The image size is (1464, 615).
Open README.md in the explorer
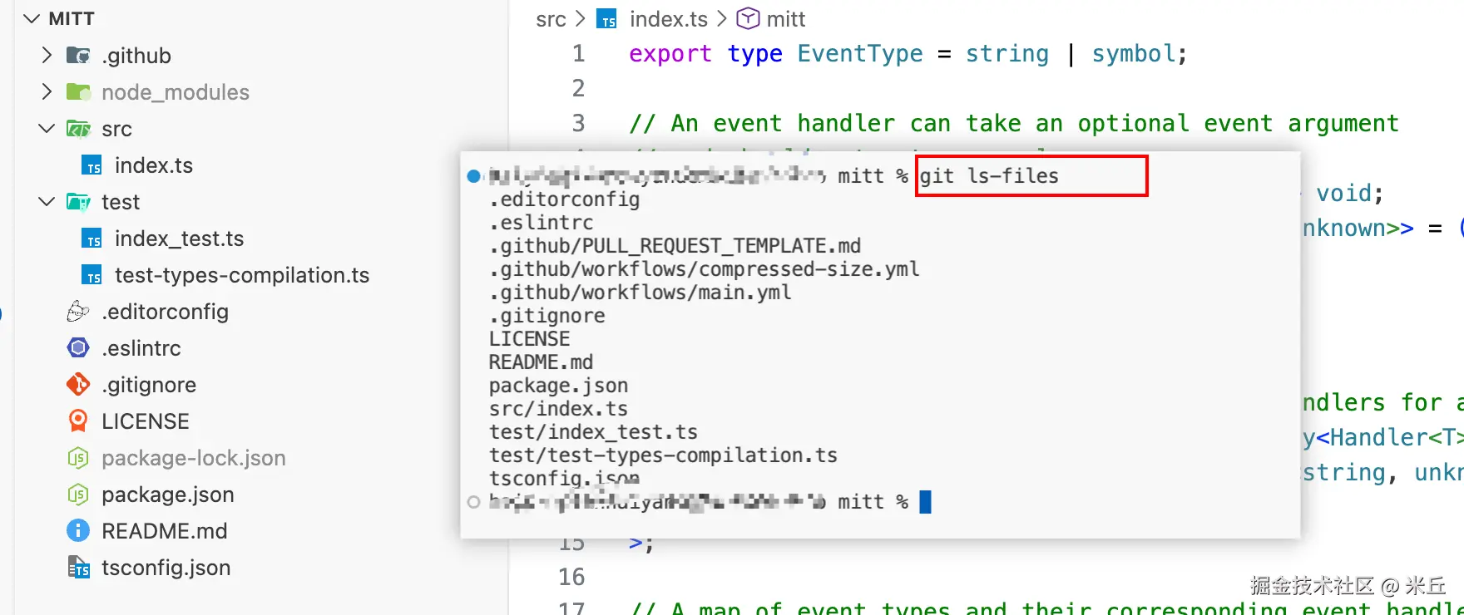165,531
